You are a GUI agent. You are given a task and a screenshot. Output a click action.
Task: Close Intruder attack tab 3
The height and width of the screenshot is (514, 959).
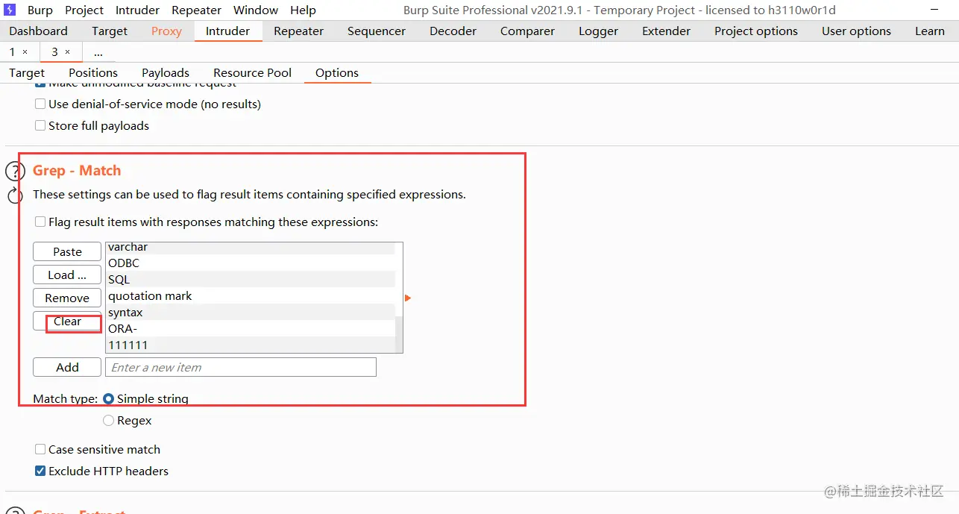pos(67,52)
